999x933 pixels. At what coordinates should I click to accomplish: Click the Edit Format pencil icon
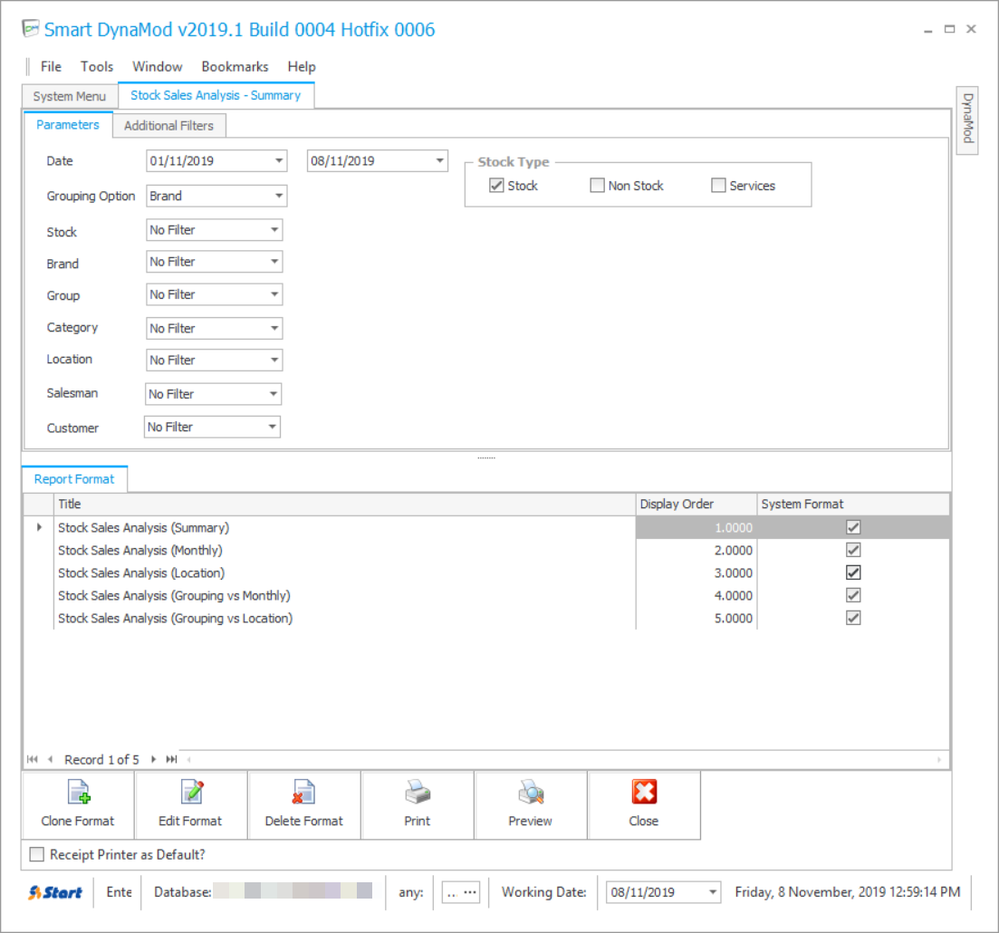click(x=192, y=793)
